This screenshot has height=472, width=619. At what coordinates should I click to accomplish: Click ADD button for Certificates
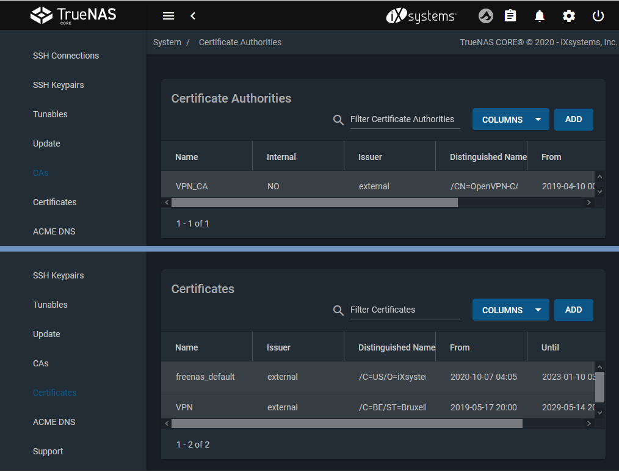tap(573, 310)
